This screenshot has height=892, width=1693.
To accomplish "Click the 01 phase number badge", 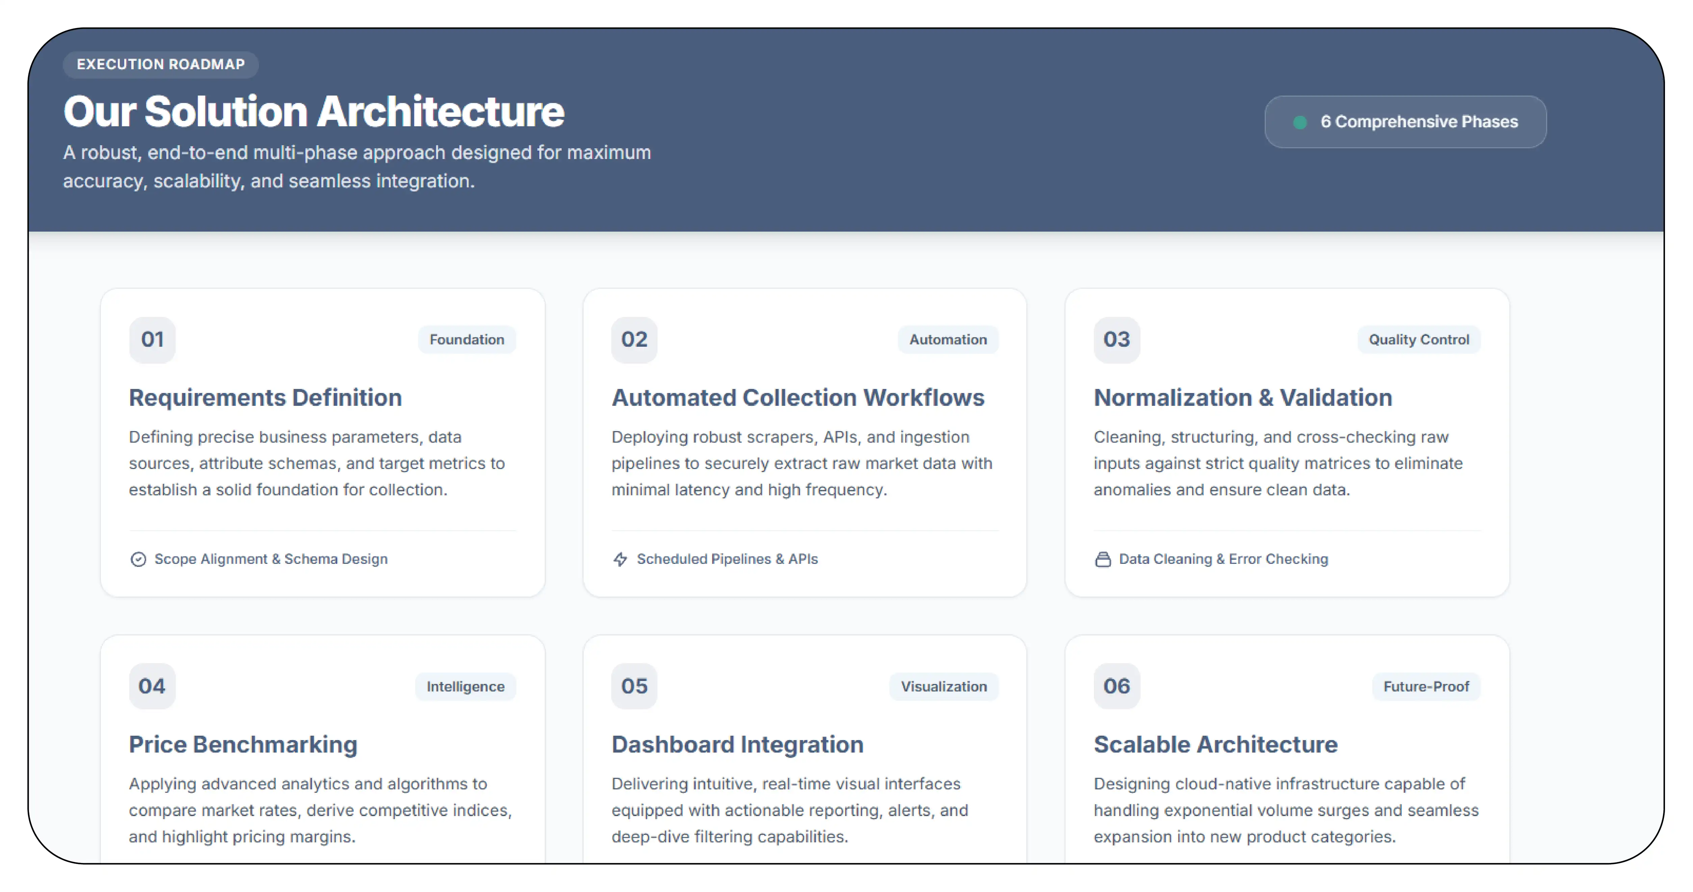I will click(x=152, y=340).
